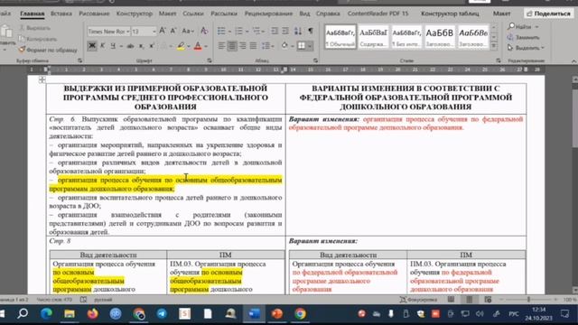Viewport: 578px width, 325px height.
Task: Justify the paragraph text
Action: pyautogui.click(x=253, y=46)
